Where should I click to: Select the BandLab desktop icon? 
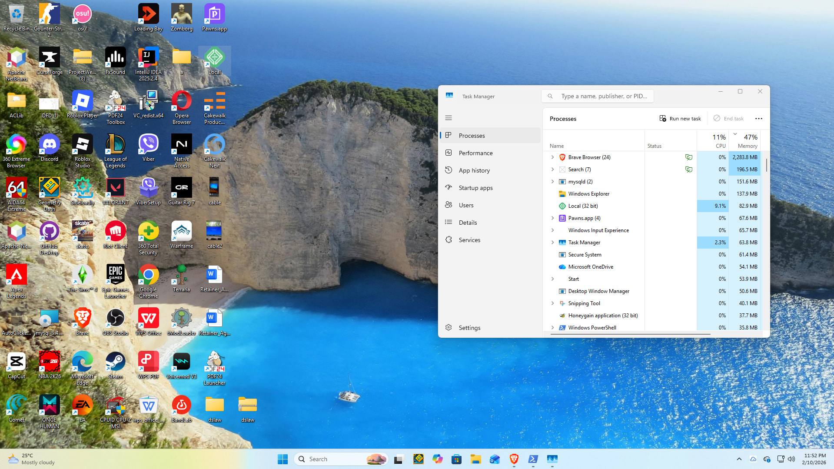[x=181, y=409]
